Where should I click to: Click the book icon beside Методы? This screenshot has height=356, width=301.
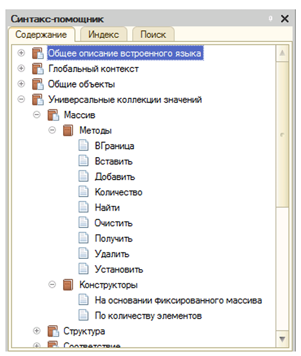click(68, 130)
